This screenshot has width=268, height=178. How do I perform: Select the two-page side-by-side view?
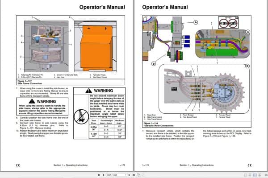pyautogui.click(x=255, y=175)
